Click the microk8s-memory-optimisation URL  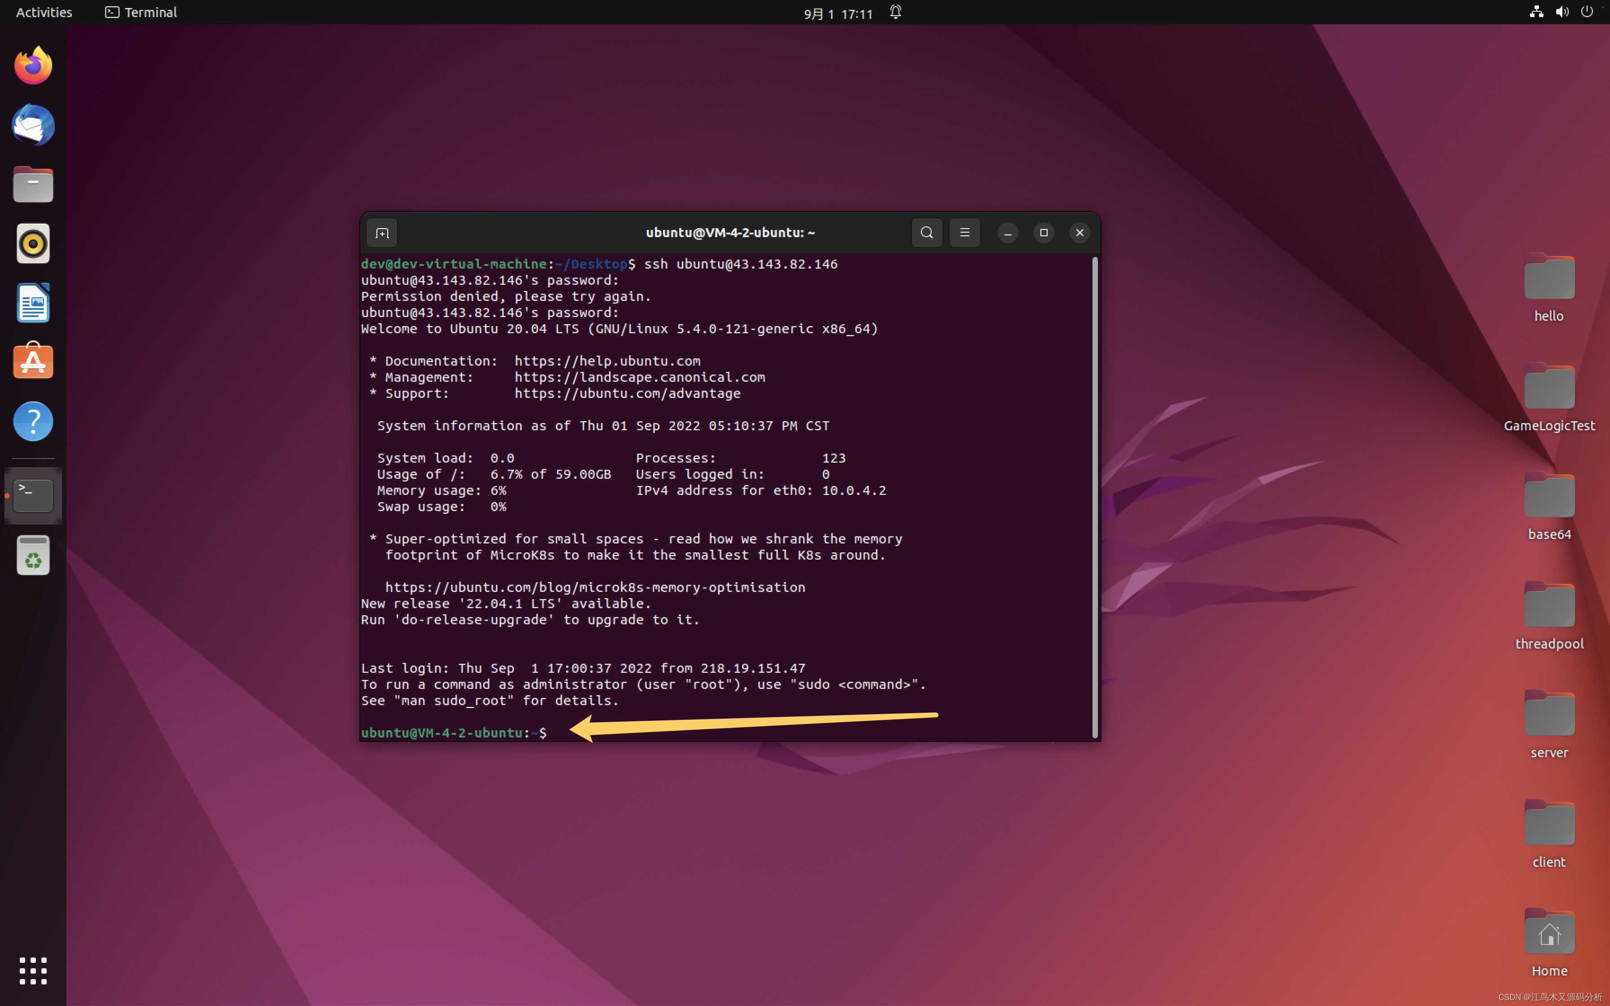point(595,587)
